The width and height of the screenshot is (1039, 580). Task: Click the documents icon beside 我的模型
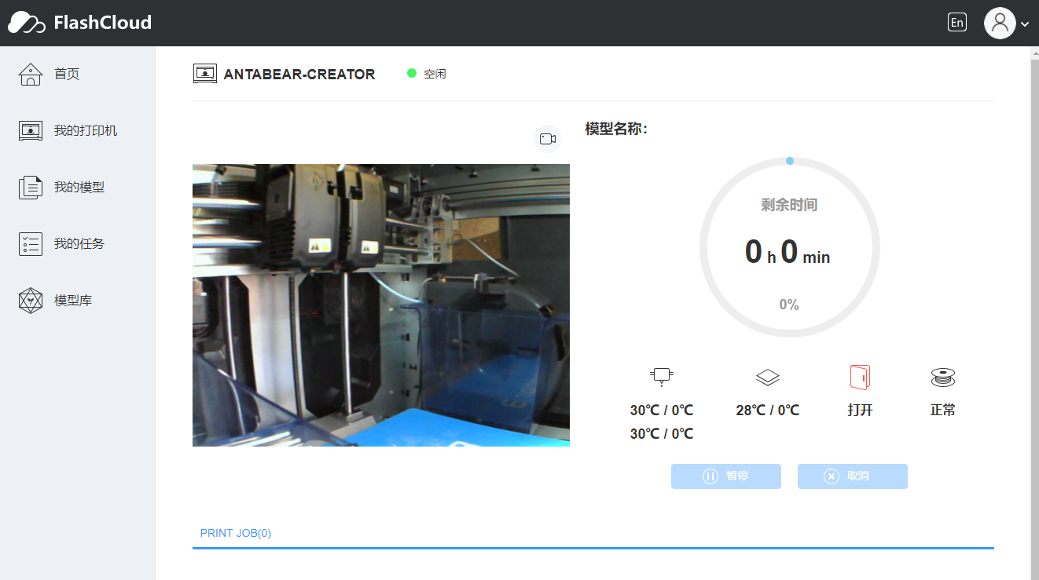click(x=30, y=187)
